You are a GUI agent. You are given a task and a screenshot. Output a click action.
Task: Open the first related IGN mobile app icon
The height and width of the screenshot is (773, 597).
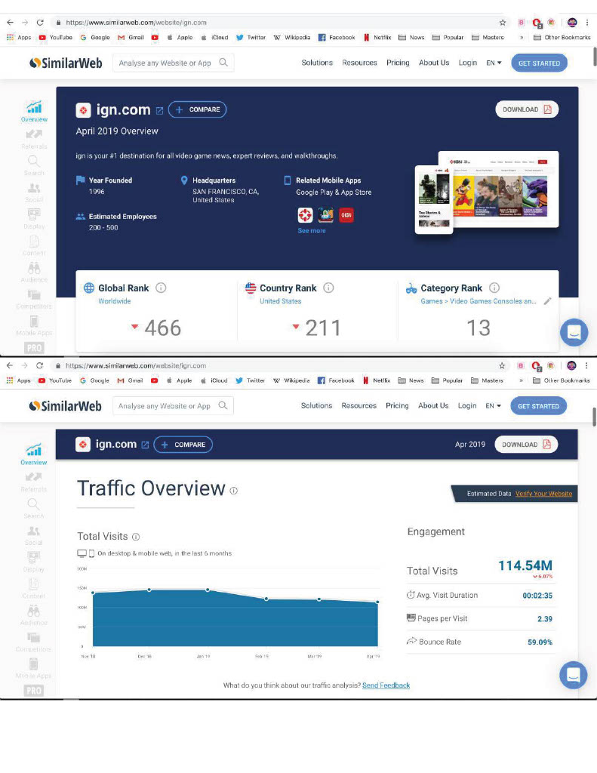(305, 215)
